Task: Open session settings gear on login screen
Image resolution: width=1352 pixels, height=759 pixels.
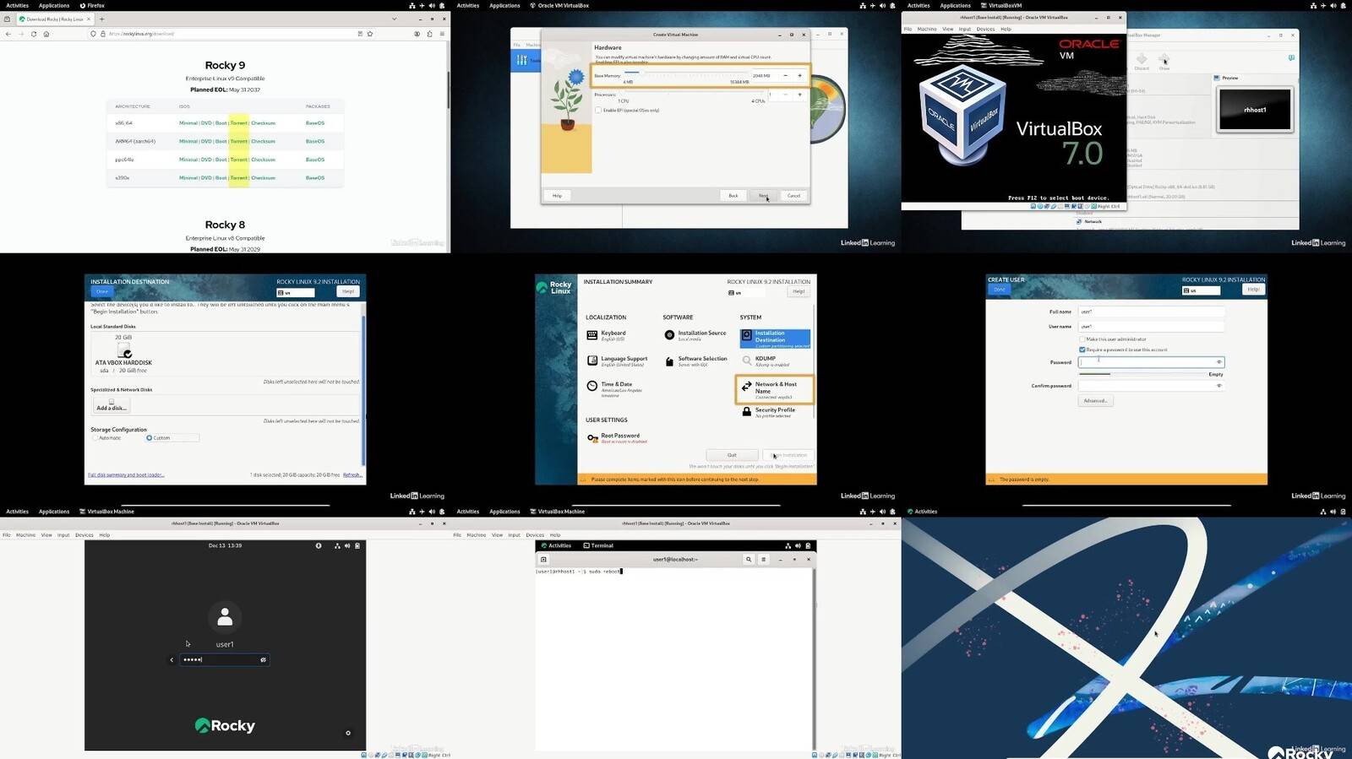Action: 348,733
